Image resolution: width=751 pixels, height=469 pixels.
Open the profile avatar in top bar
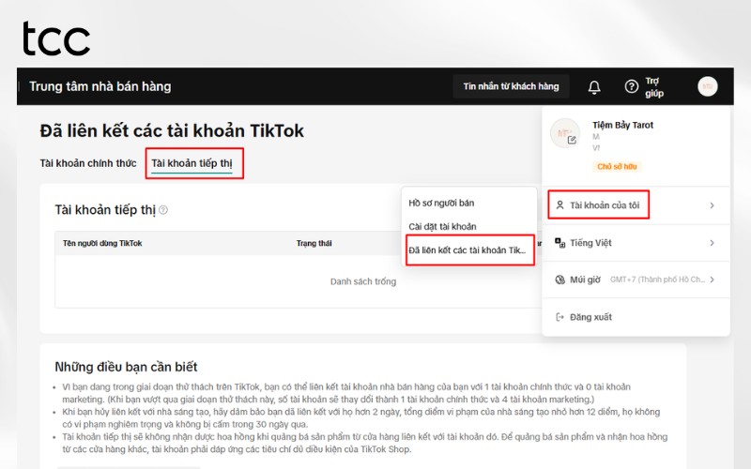[x=708, y=86]
